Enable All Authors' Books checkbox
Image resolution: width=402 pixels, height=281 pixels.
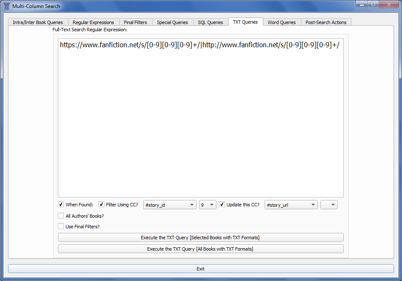coord(61,216)
